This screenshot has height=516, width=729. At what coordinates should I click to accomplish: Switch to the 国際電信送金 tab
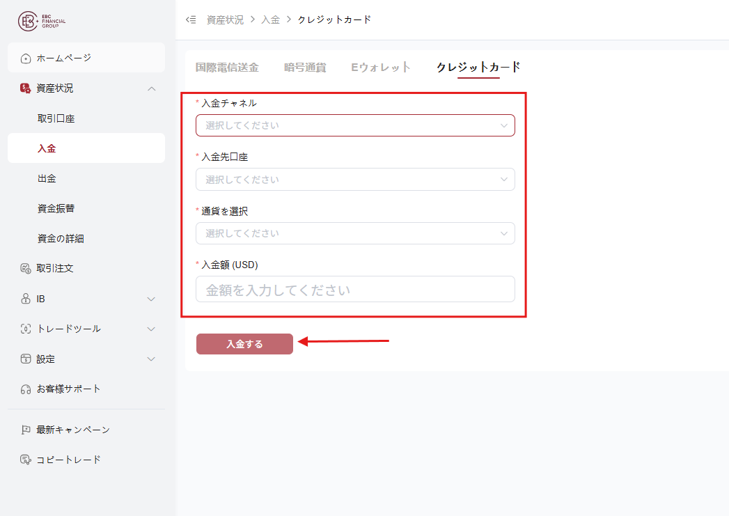pos(227,68)
